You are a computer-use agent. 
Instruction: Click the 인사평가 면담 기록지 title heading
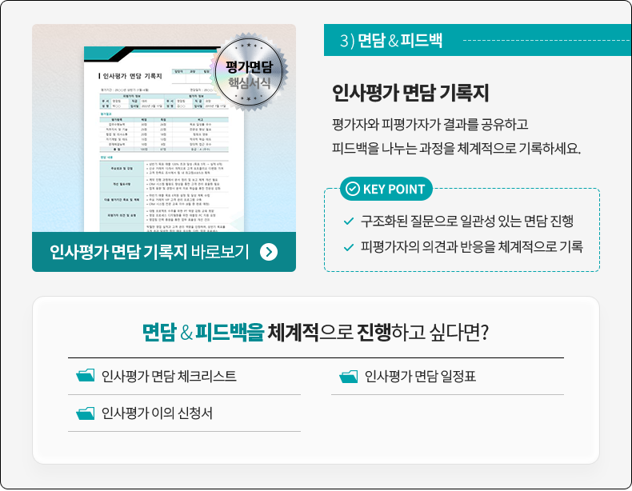(x=410, y=93)
